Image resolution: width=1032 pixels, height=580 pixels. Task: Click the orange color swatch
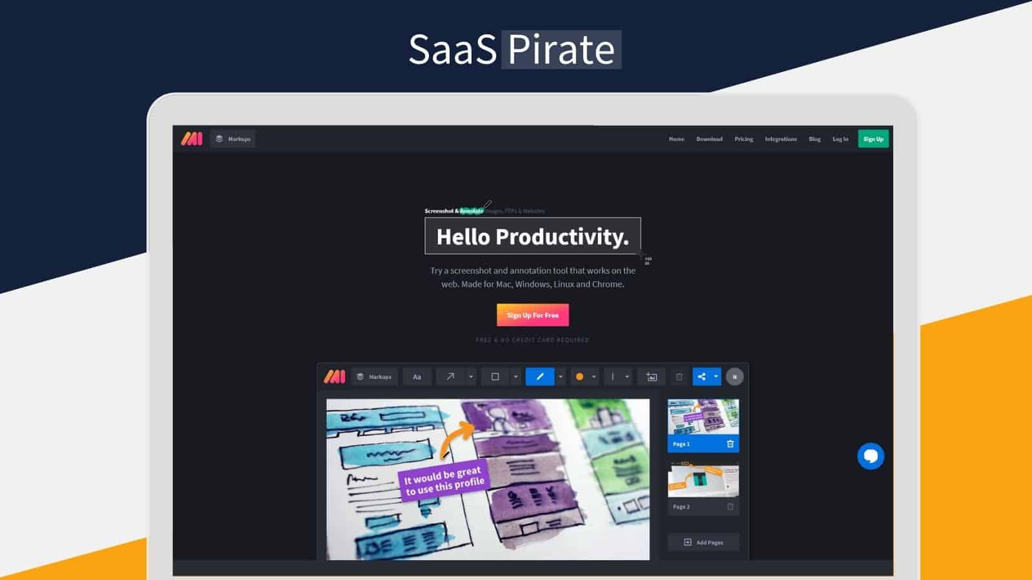(579, 376)
